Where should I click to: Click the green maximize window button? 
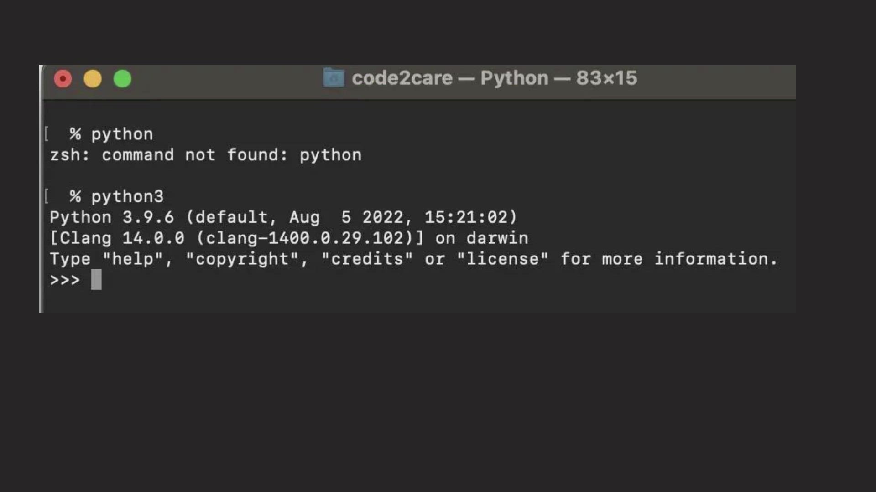click(122, 79)
